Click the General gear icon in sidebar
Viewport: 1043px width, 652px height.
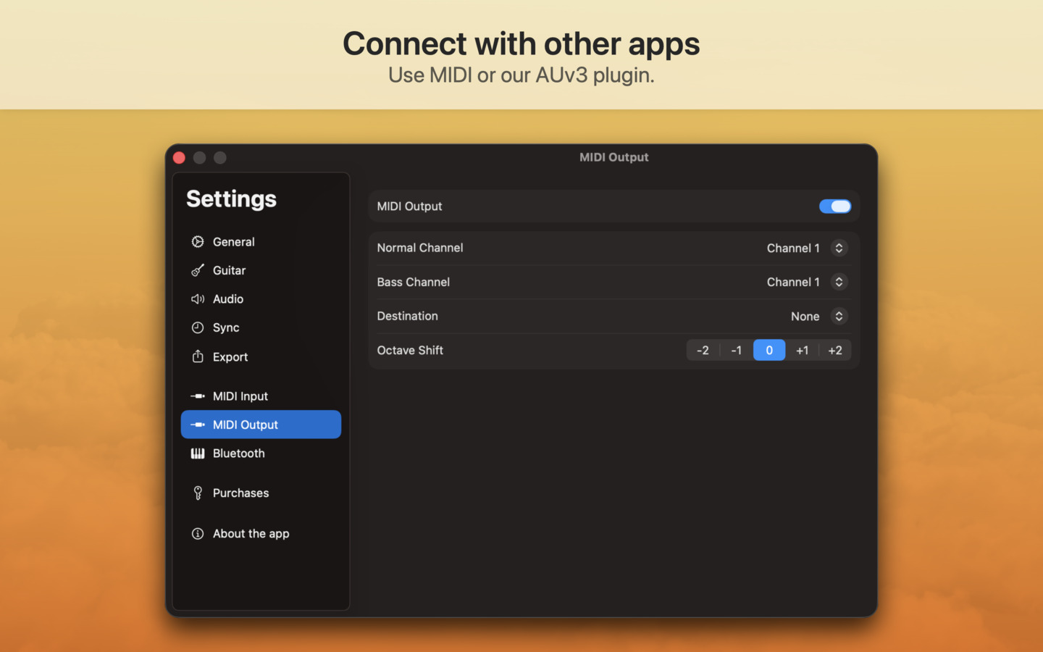click(x=197, y=242)
